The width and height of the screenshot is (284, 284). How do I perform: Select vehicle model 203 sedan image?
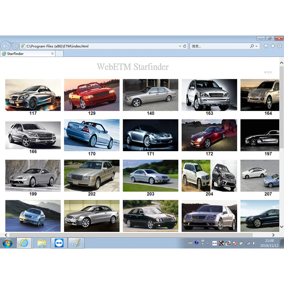pyautogui.click(x=150, y=176)
